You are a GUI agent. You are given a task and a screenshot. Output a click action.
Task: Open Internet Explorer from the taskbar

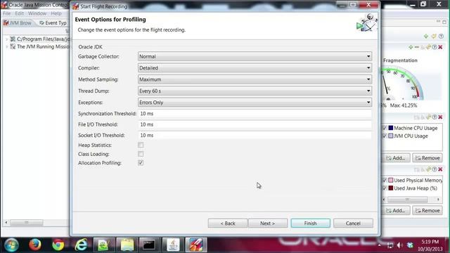(x=82, y=245)
